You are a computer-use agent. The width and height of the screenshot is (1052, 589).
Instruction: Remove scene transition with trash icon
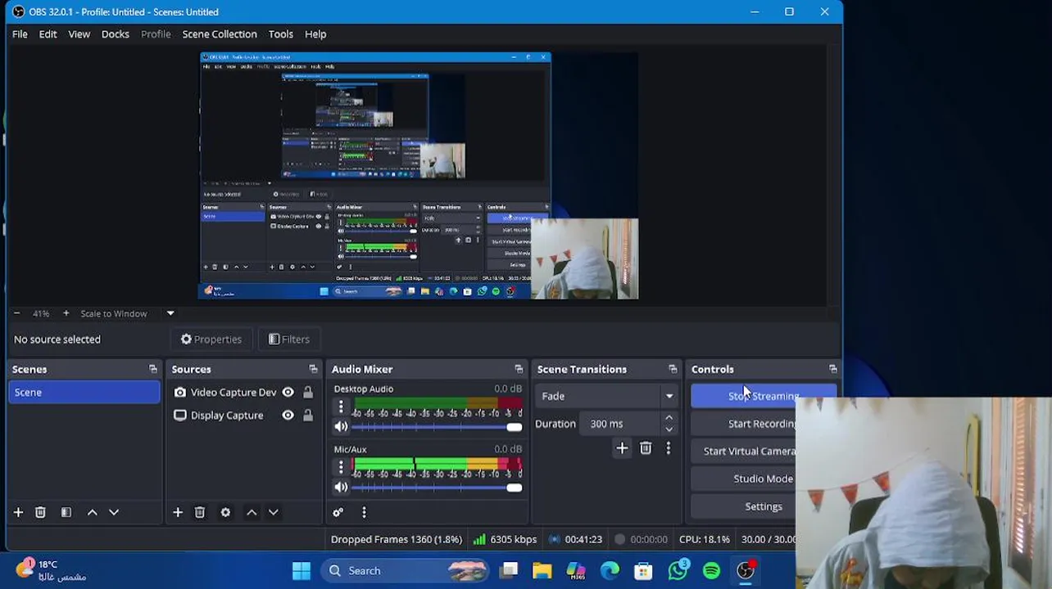(646, 448)
